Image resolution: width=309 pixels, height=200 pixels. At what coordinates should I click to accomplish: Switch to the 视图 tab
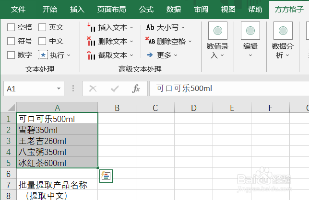tap(228, 10)
